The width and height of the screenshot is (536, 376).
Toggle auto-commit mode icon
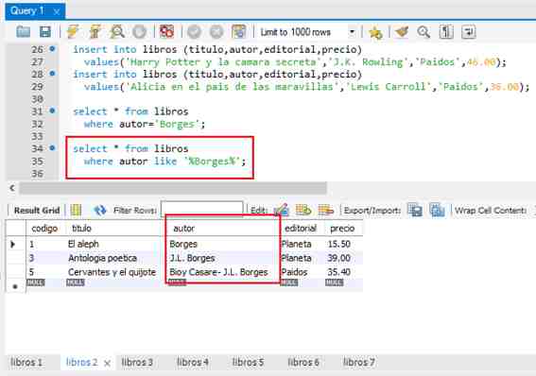pos(238,32)
